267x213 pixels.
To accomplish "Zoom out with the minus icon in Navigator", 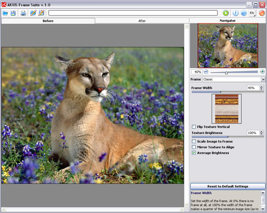I will 206,71.
